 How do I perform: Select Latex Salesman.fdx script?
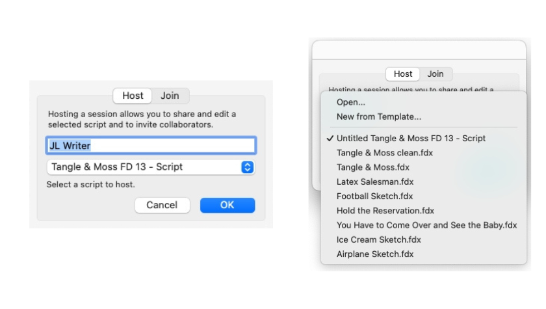click(375, 181)
